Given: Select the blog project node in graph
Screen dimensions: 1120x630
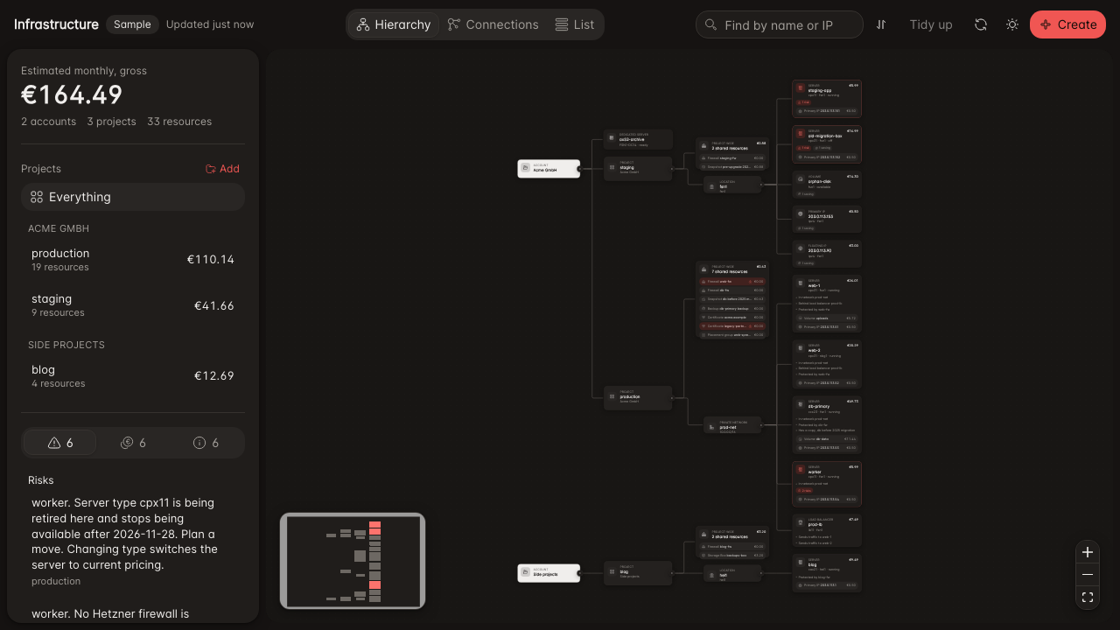Looking at the screenshot, I should click(638, 573).
